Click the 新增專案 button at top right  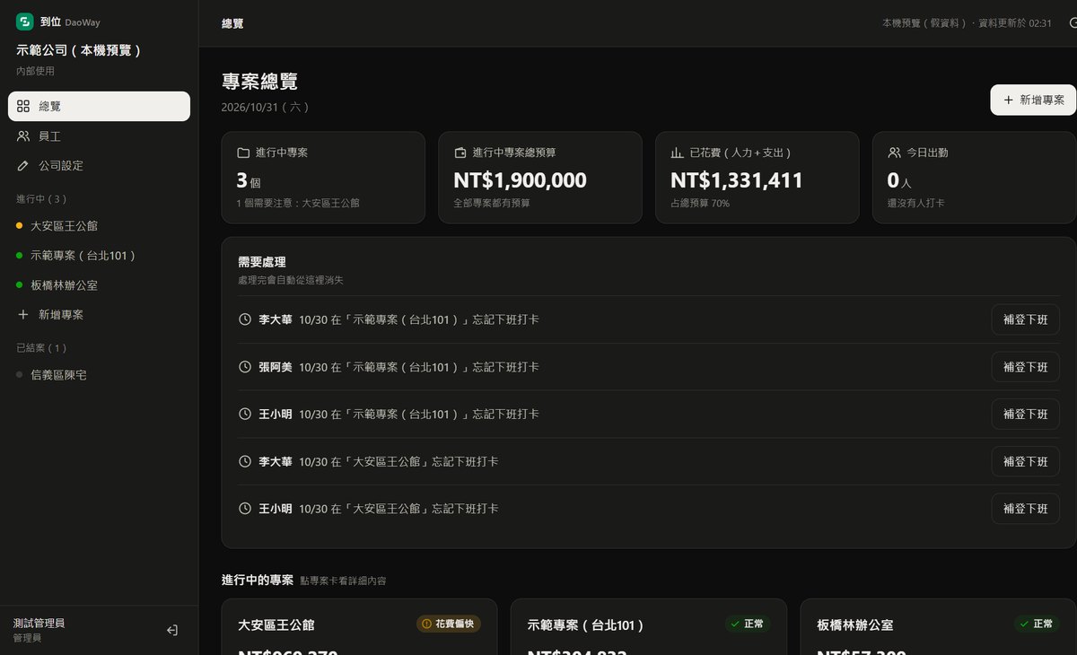coord(1033,100)
